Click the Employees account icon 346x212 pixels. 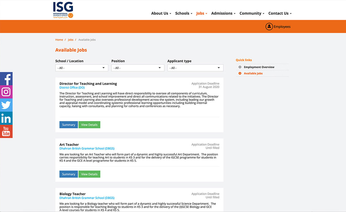pyautogui.click(x=269, y=26)
